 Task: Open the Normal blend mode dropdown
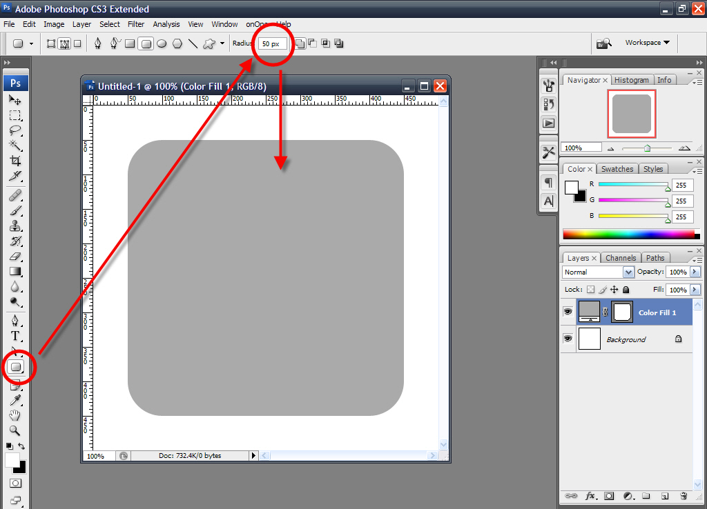coord(598,272)
